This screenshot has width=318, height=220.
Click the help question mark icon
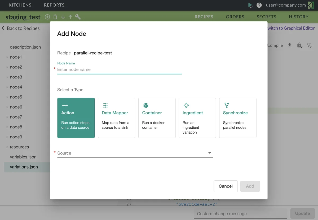point(259,5)
